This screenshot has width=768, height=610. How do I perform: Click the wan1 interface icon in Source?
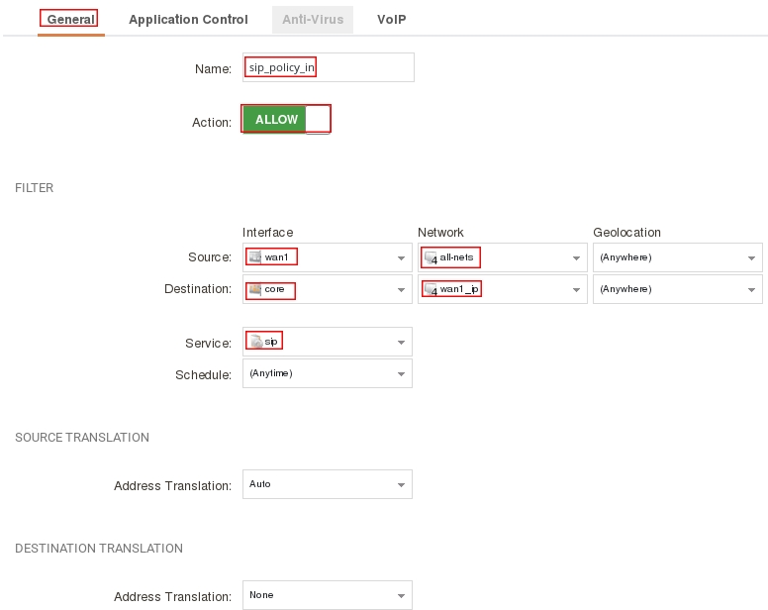click(255, 257)
